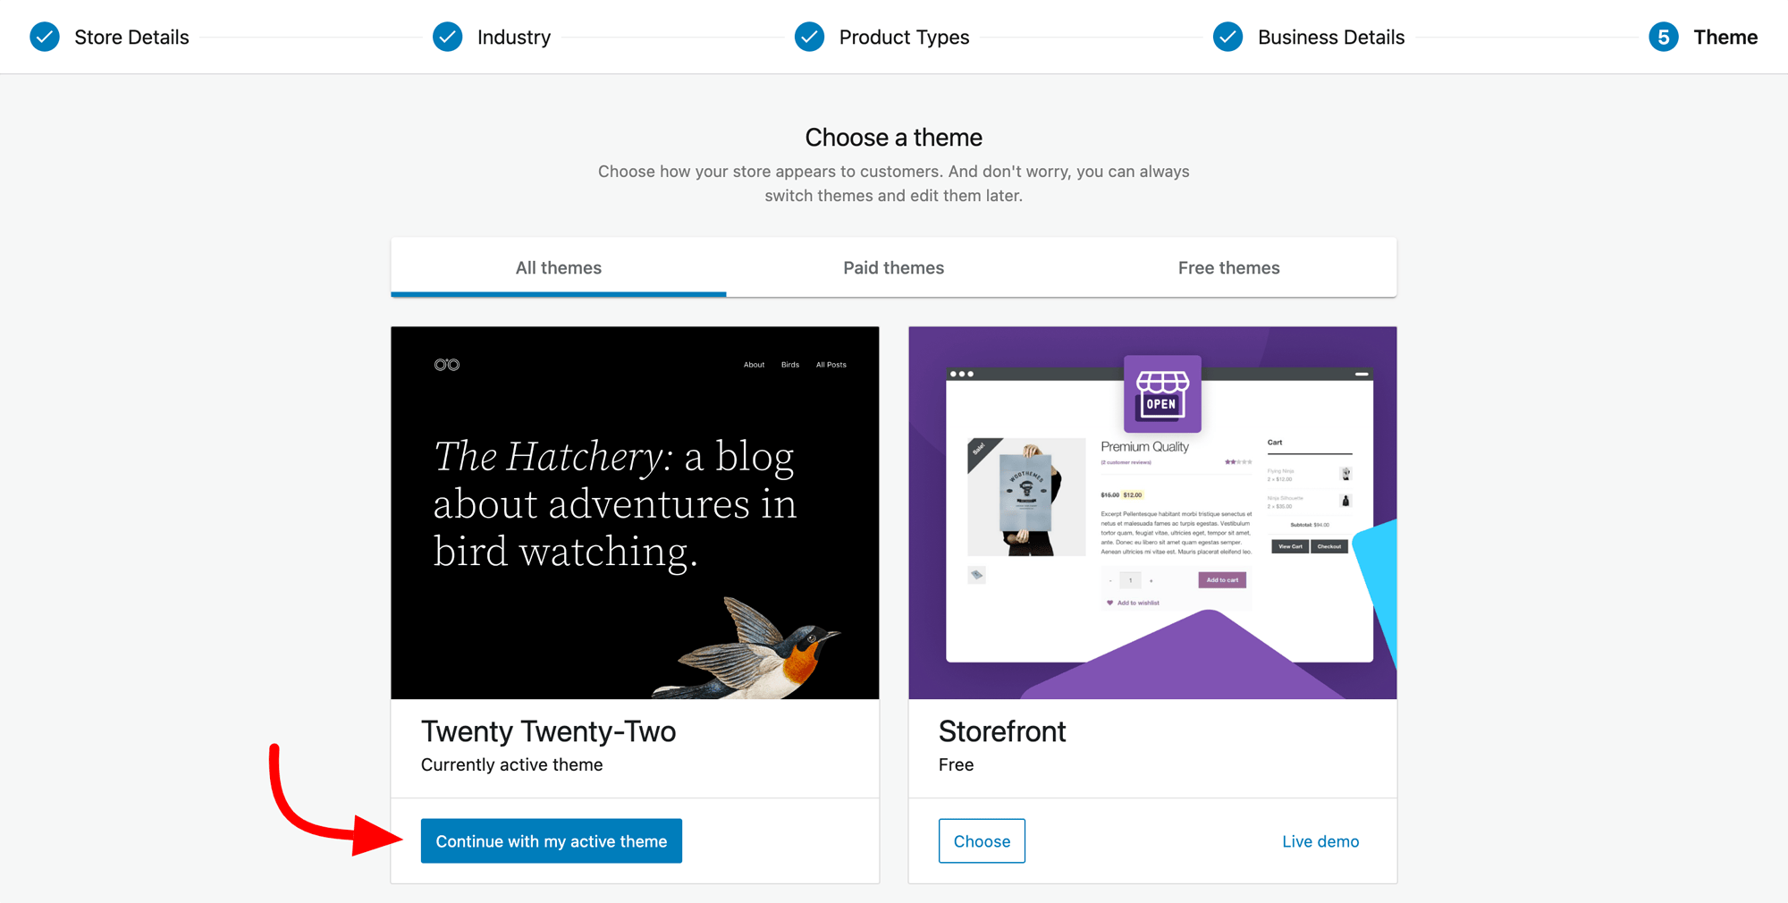Open the Product Types step label
Viewport: 1788px width, 903px height.
[x=904, y=37]
